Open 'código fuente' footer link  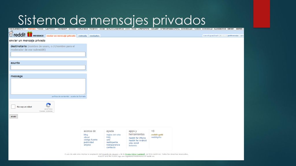(x=90, y=140)
